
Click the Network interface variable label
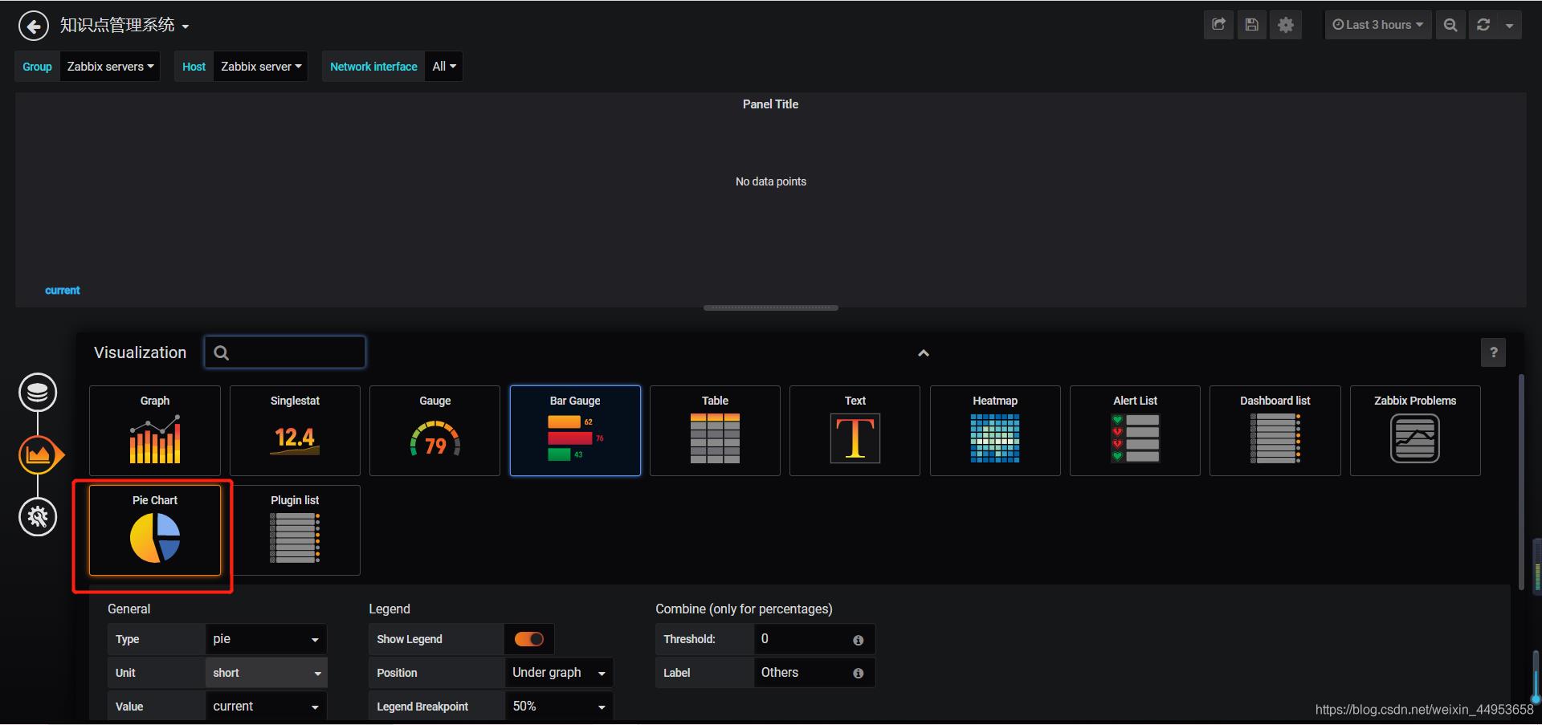coord(373,67)
